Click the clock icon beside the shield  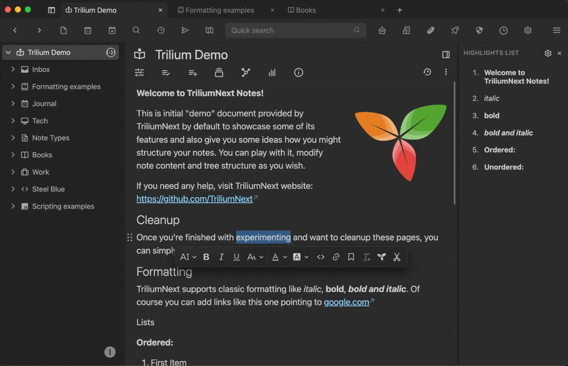pos(503,30)
